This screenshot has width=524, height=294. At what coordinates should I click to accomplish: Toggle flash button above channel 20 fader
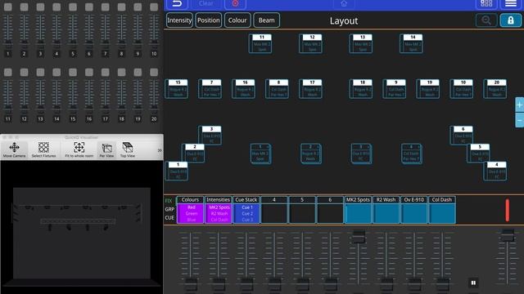tap(154, 73)
